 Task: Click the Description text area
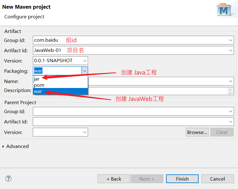click(157, 91)
